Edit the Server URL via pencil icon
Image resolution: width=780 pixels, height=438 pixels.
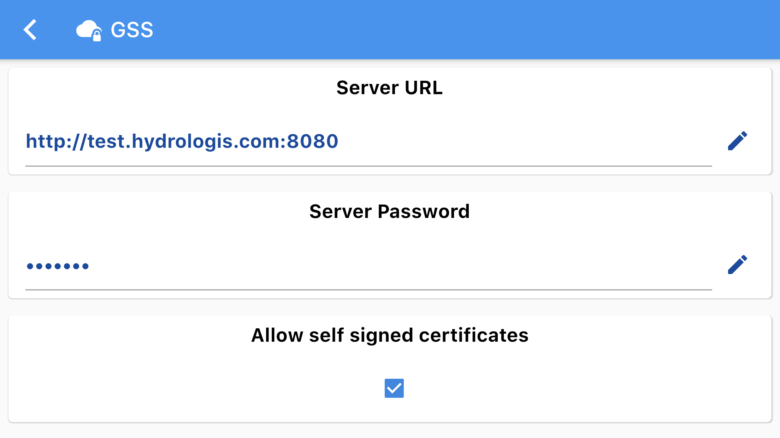[x=738, y=141]
